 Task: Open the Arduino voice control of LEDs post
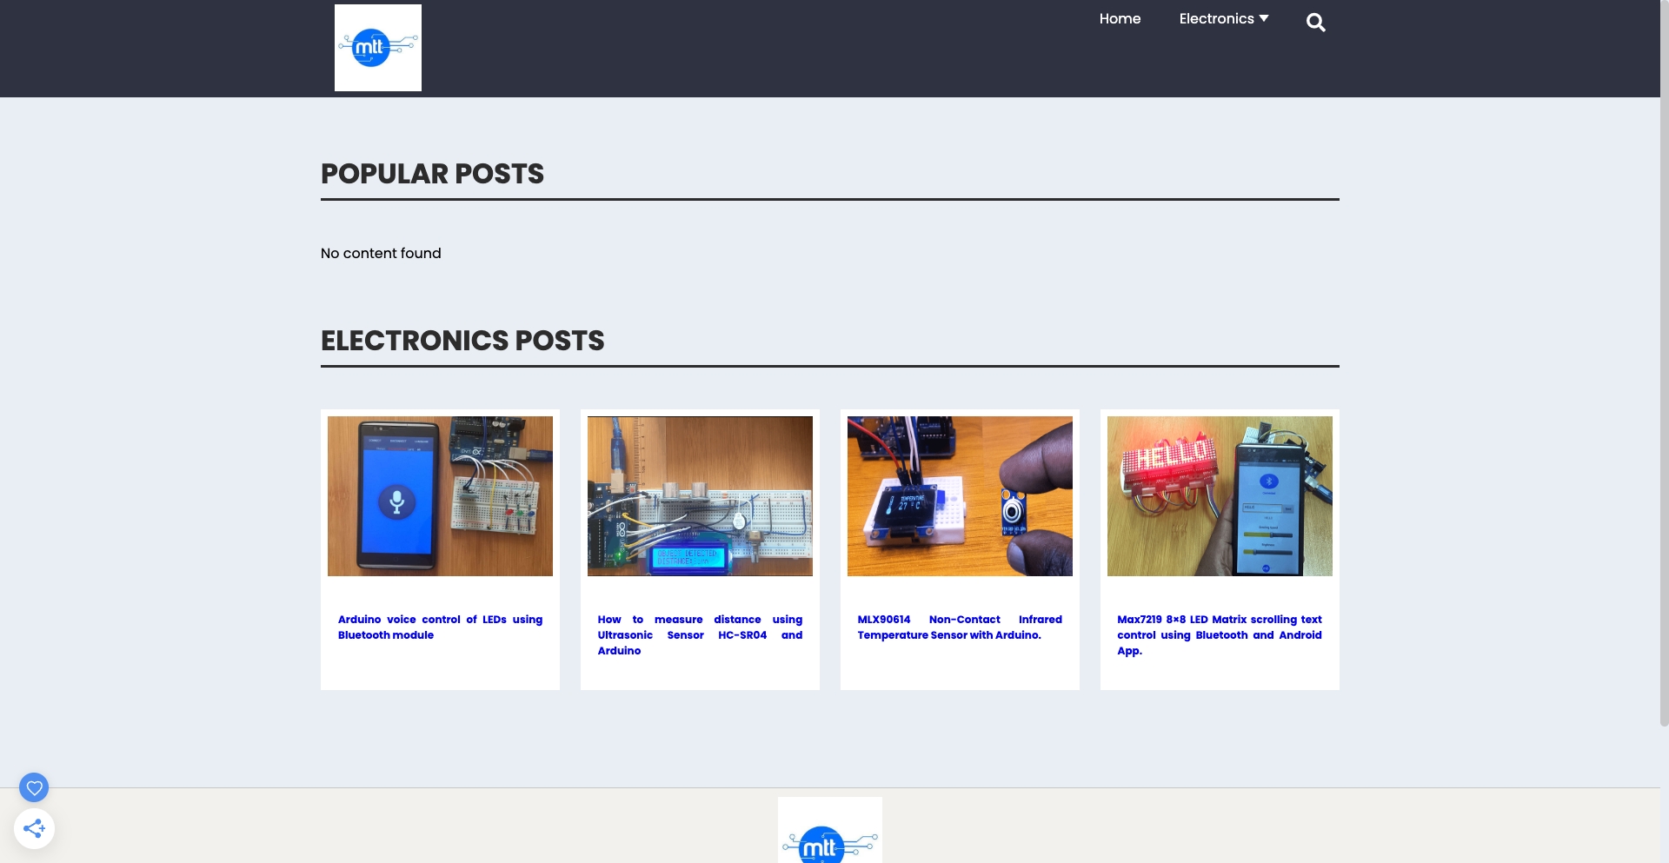pyautogui.click(x=440, y=627)
